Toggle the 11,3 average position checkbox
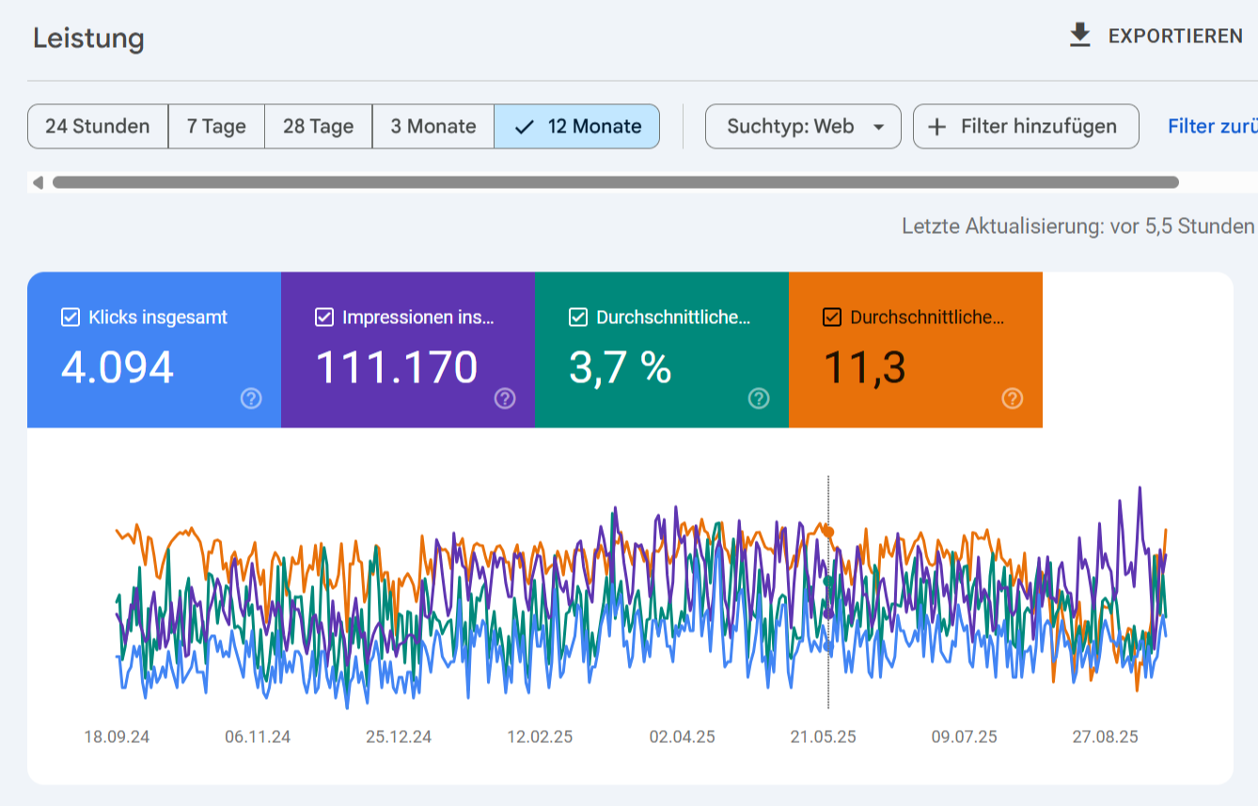Image resolution: width=1258 pixels, height=806 pixels. coord(832,318)
